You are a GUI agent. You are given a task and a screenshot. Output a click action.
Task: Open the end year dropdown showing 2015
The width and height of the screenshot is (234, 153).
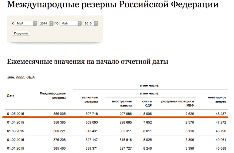point(90,23)
